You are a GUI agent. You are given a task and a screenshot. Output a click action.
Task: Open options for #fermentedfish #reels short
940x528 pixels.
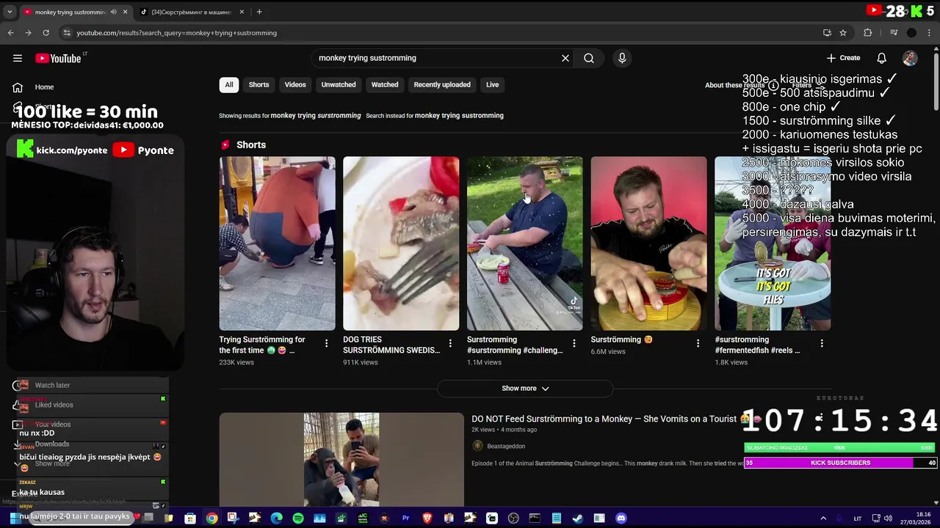point(822,342)
